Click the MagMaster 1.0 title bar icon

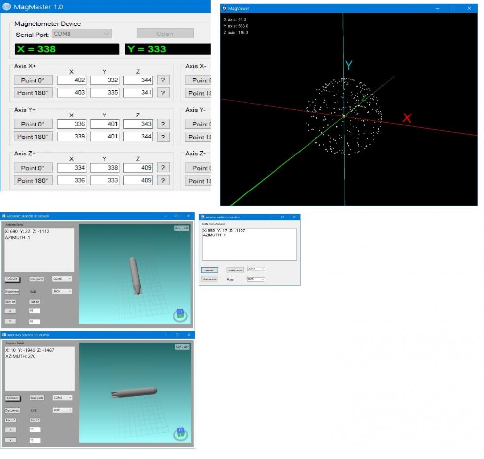coord(6,7)
